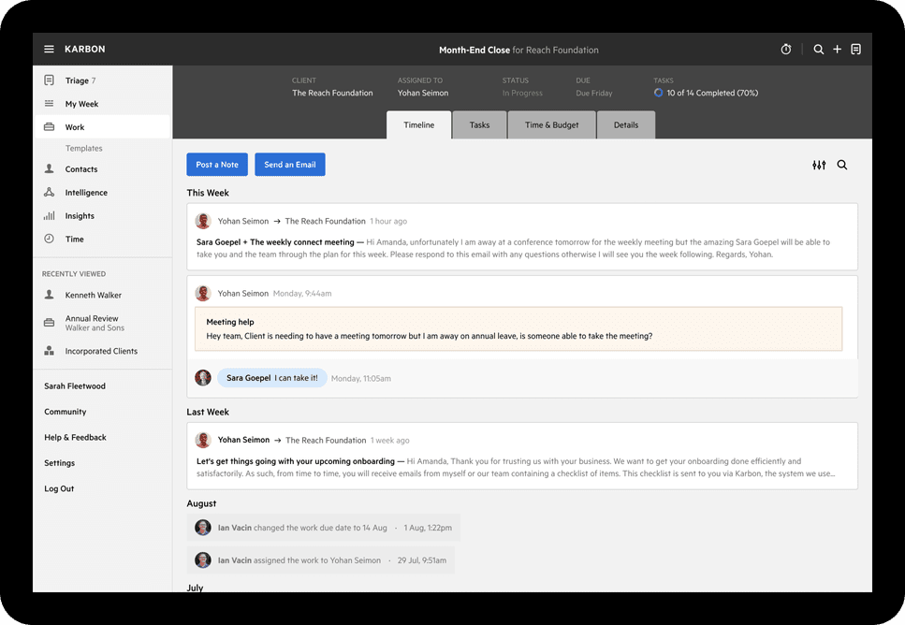
Task: Open Triage from the sidebar
Action: click(75, 80)
